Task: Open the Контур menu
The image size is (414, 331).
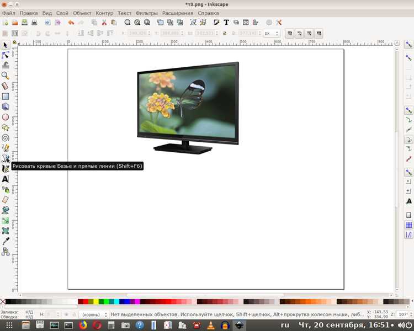Action: coord(104,13)
